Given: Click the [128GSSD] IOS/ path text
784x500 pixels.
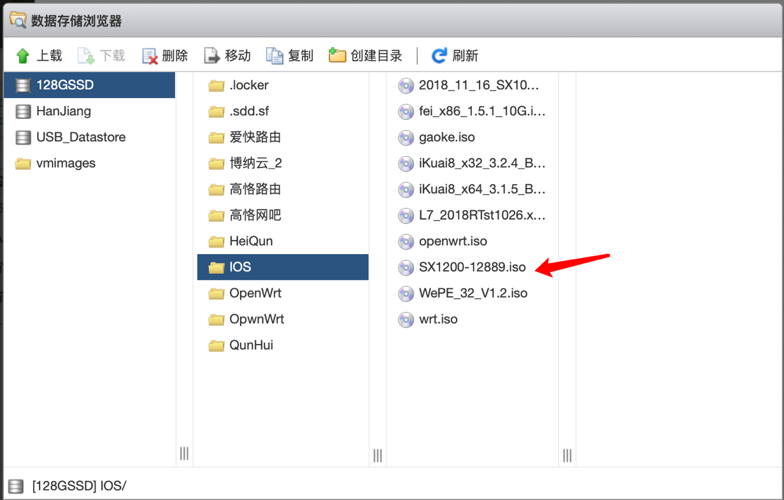Looking at the screenshot, I should (80, 487).
